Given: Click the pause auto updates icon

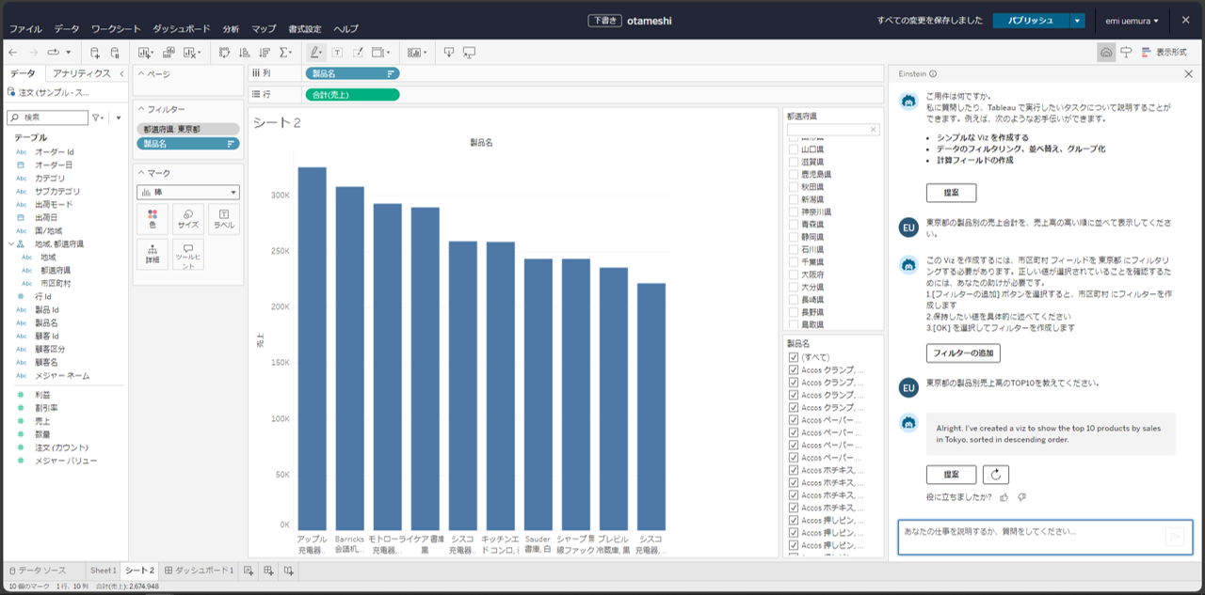Looking at the screenshot, I should coord(115,53).
